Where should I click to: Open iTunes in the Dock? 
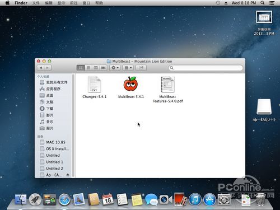pyautogui.click(x=195, y=199)
